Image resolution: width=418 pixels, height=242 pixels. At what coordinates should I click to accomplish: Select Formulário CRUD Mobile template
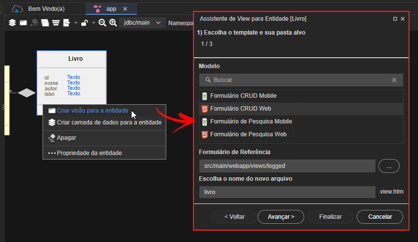[x=301, y=96]
